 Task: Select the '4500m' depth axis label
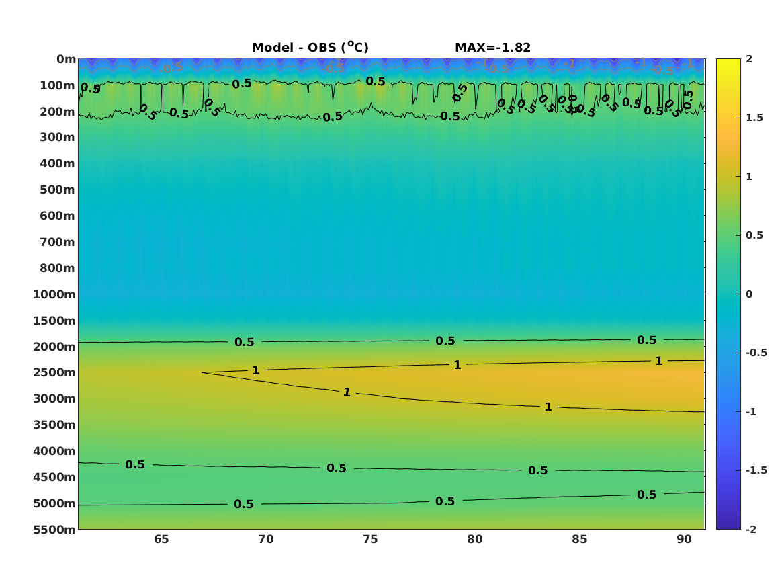point(54,477)
